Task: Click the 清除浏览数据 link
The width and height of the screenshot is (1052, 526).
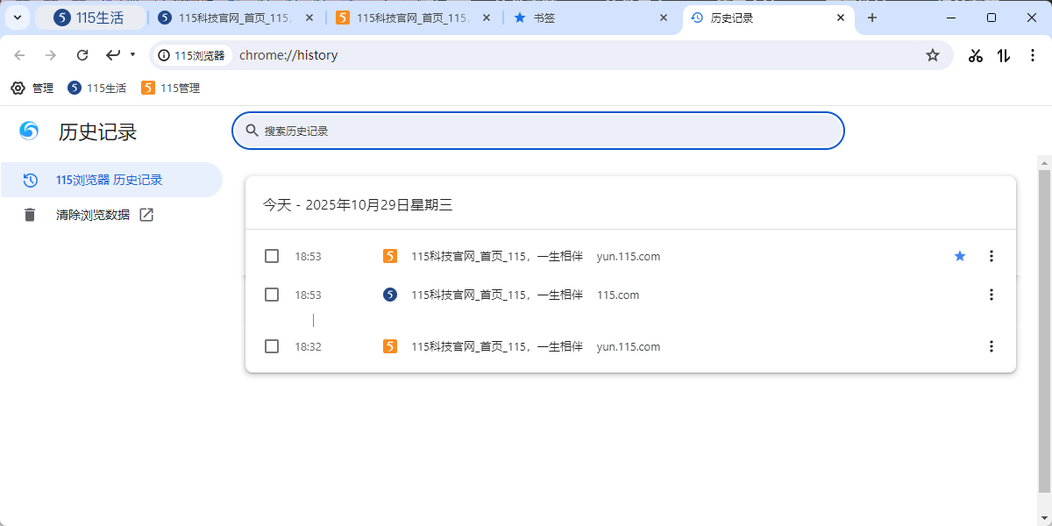Action: [x=93, y=215]
